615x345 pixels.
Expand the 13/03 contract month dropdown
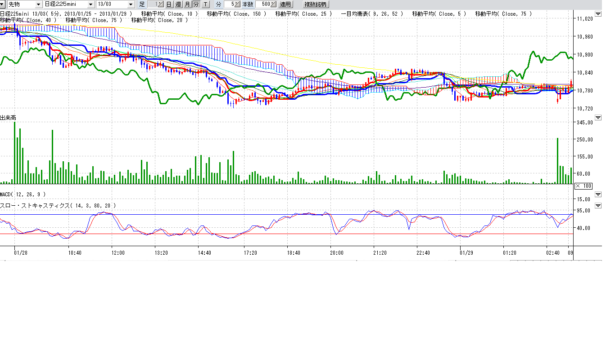(131, 4)
